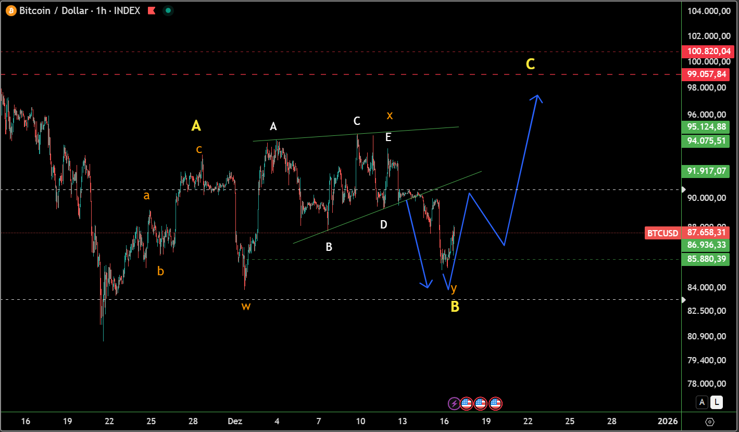Select the yellow wave label C
739x432 pixels.
tap(530, 64)
